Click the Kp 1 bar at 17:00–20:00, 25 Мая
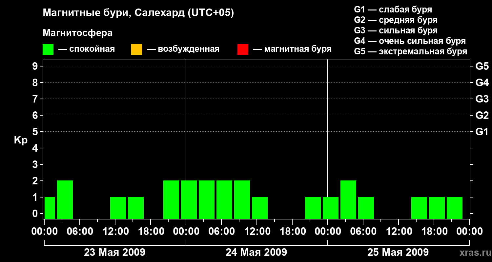This screenshot has height=262, width=492. coord(437,208)
